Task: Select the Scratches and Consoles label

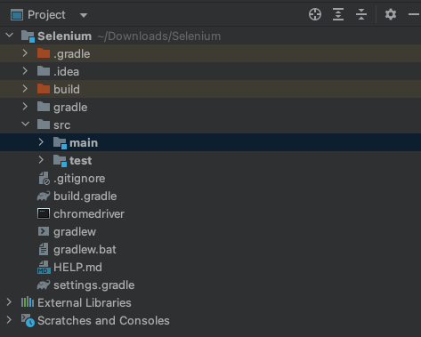Action: pos(103,320)
